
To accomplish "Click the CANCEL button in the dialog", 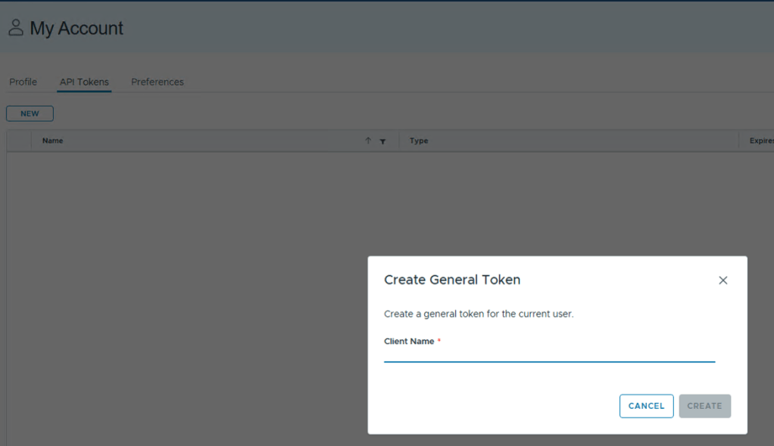I will [646, 406].
